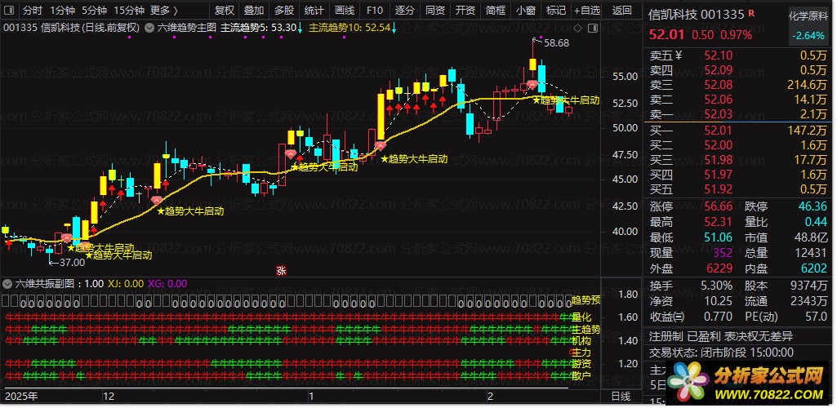
Task: Select the 15分钟 period tab
Action: [129, 10]
